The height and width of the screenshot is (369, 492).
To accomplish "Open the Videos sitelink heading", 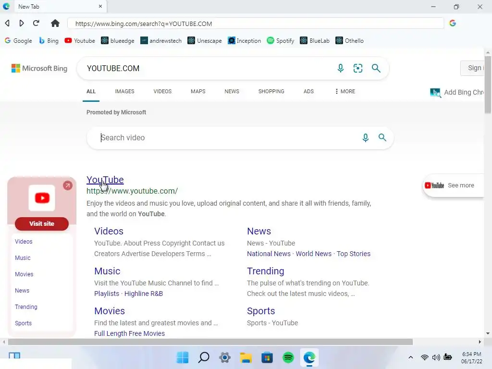I will (x=109, y=231).
